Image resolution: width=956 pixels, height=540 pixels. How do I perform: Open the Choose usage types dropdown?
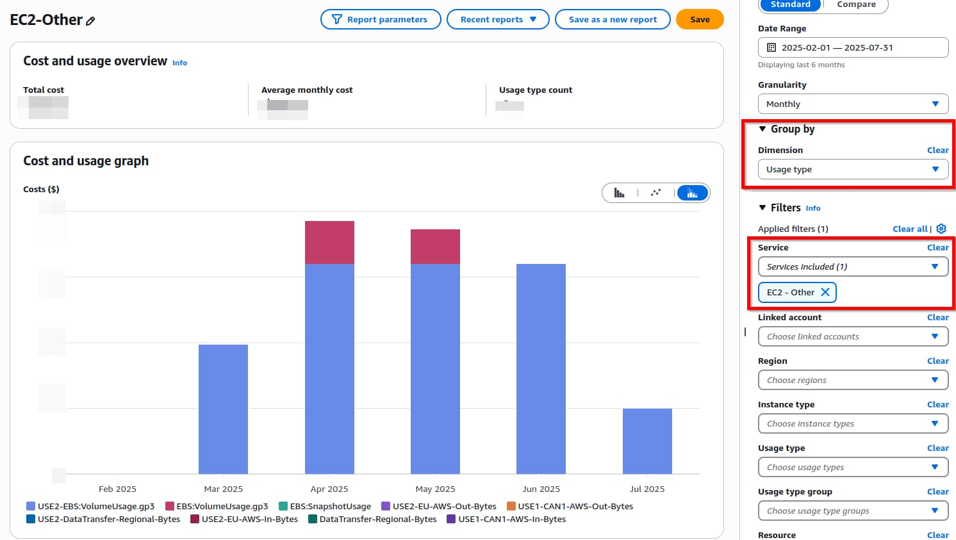[853, 467]
